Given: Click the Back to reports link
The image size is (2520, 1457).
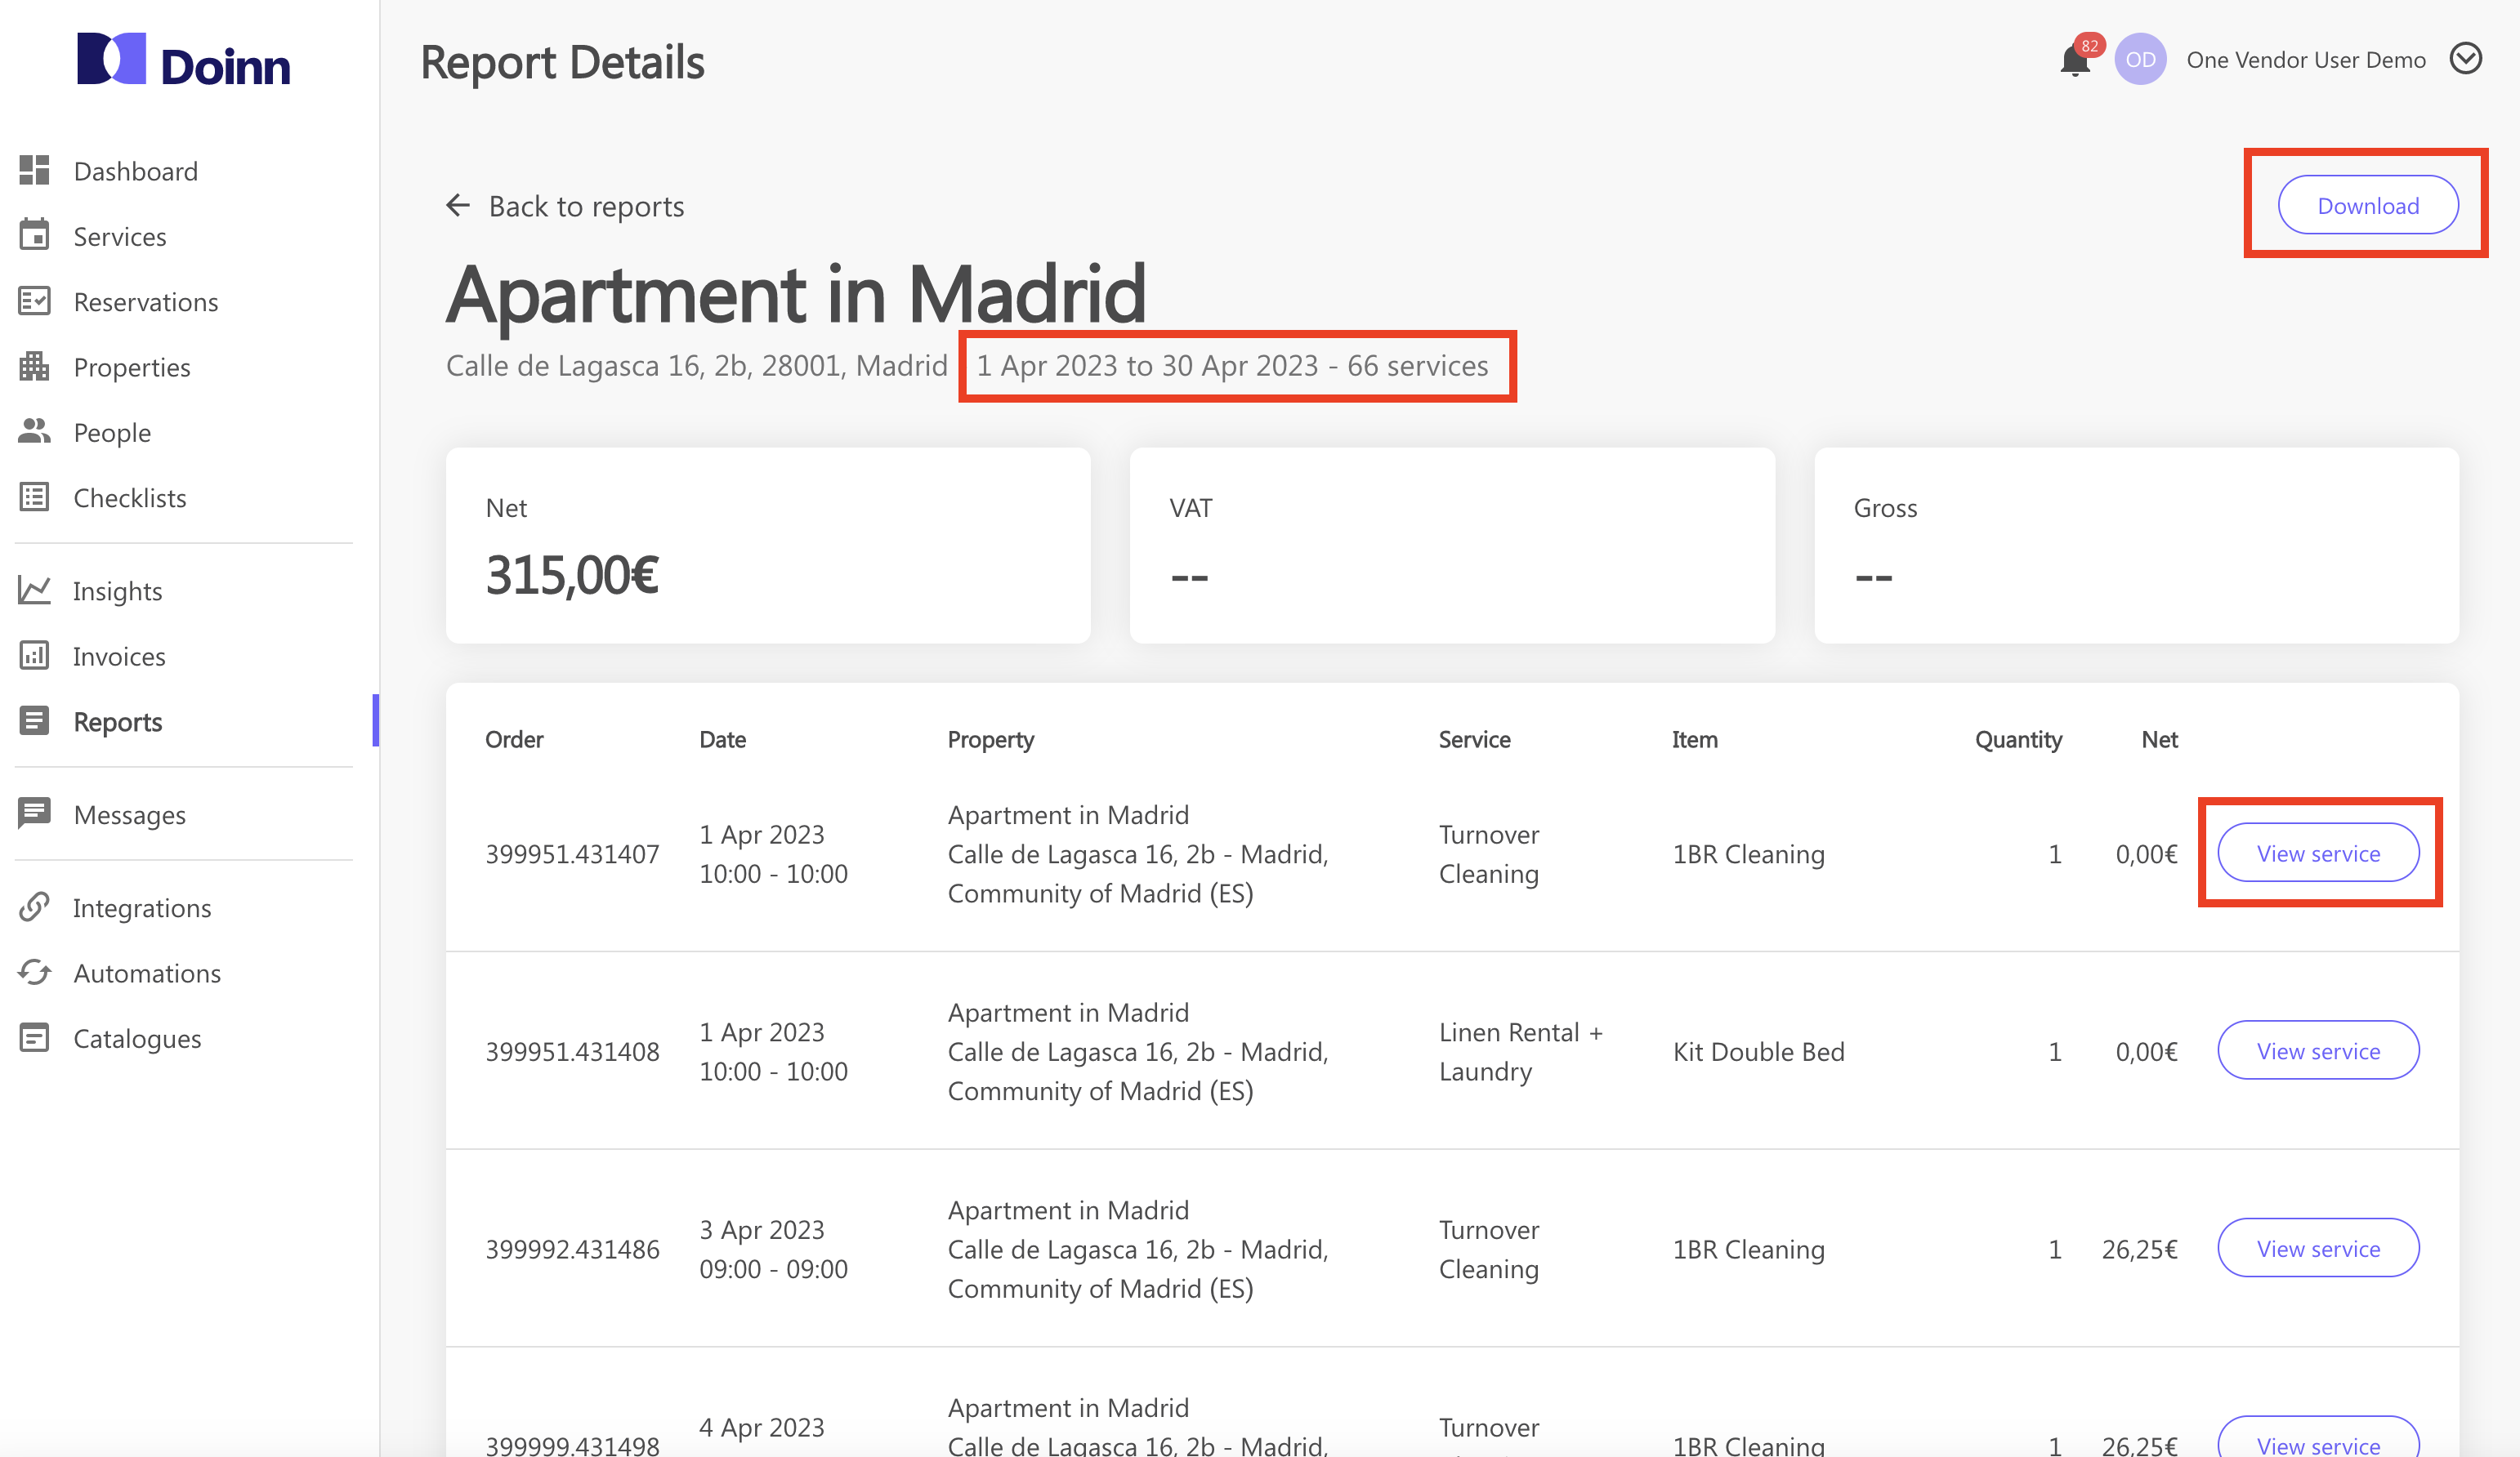Looking at the screenshot, I should 586,205.
